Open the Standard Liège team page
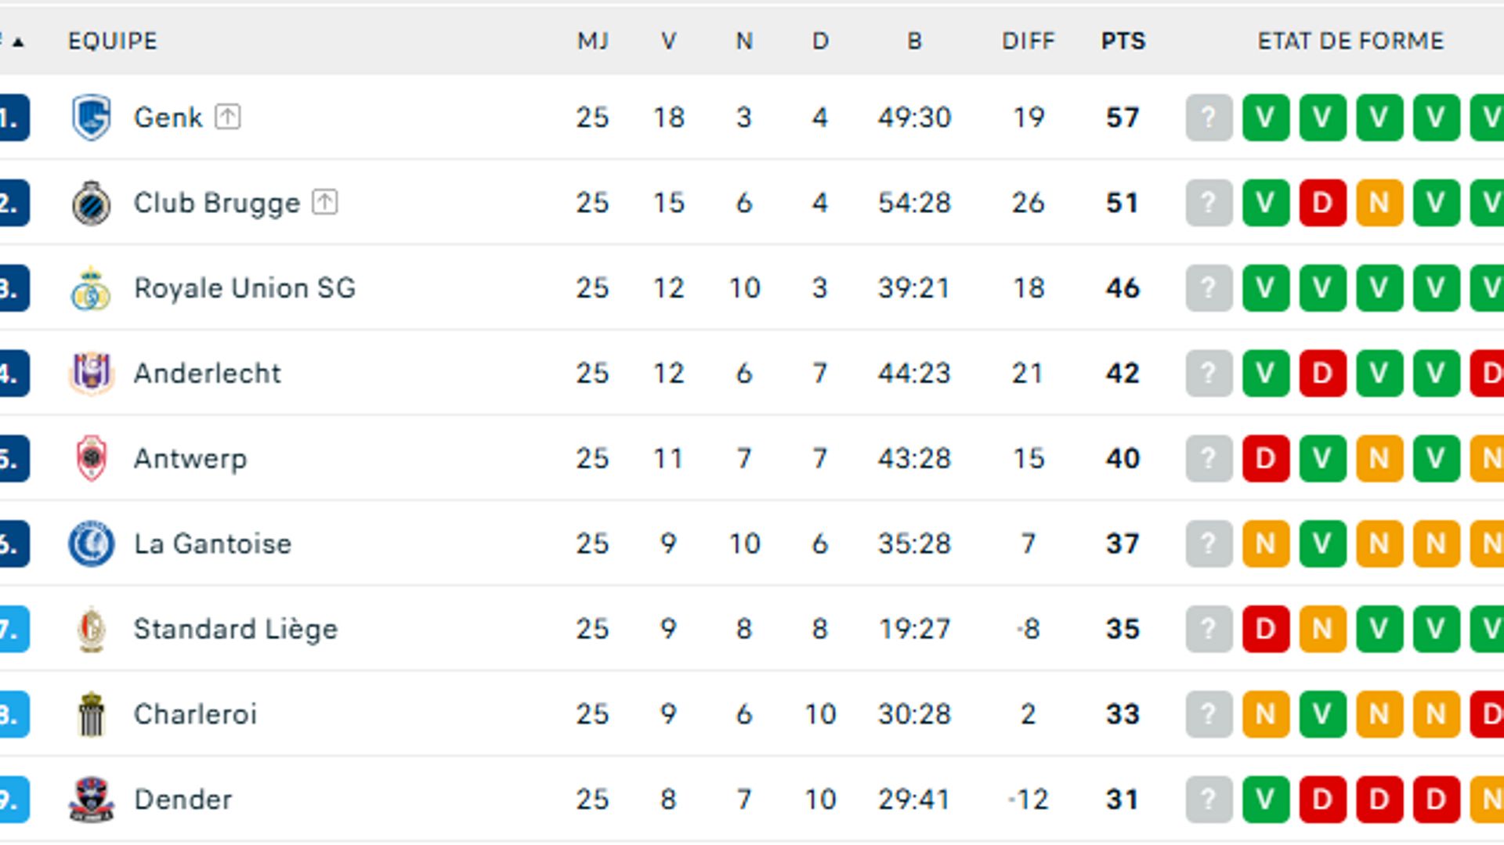 (x=234, y=629)
